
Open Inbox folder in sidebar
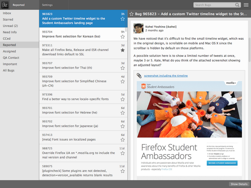(19, 13)
